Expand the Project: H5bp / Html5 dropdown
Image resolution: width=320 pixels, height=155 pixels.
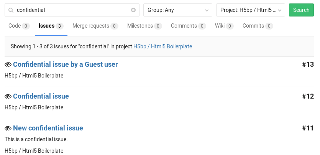(x=250, y=10)
